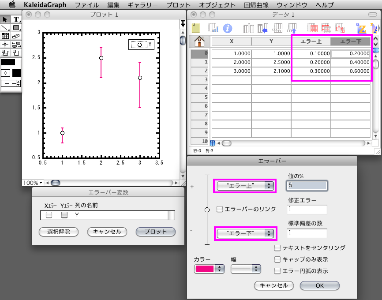Toggle the X error checkbox for column Y
This screenshot has height=300, width=382.
pos(49,215)
